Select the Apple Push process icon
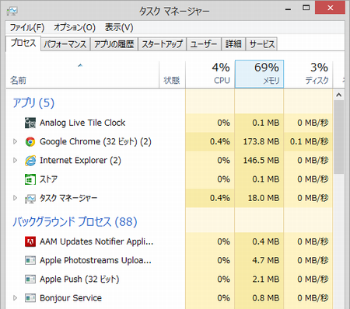 pos(30,279)
